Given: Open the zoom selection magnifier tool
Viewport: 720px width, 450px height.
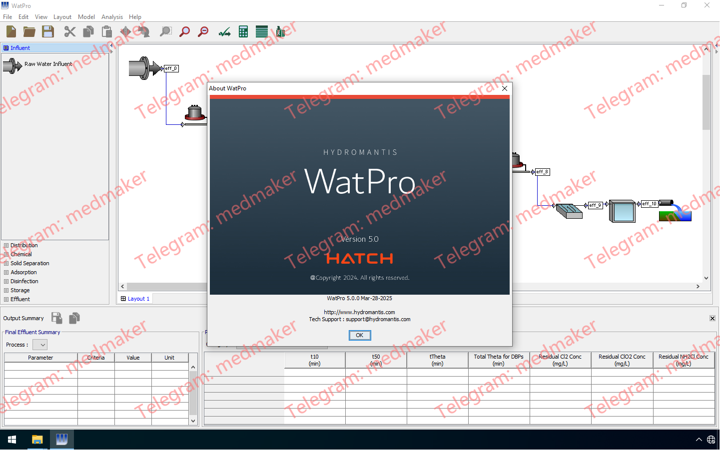Looking at the screenshot, I should pyautogui.click(x=165, y=31).
